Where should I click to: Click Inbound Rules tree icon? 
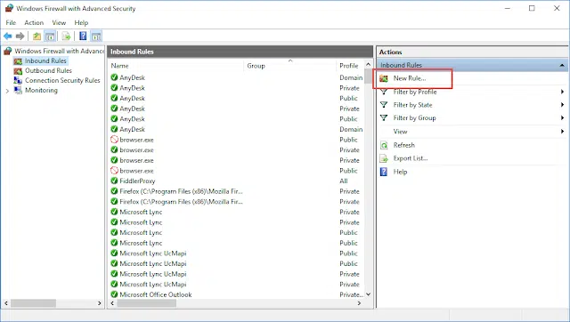point(18,61)
